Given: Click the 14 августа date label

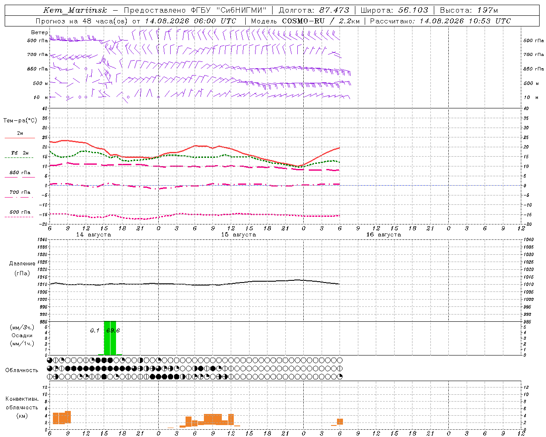Looking at the screenshot, I should coord(93,234).
